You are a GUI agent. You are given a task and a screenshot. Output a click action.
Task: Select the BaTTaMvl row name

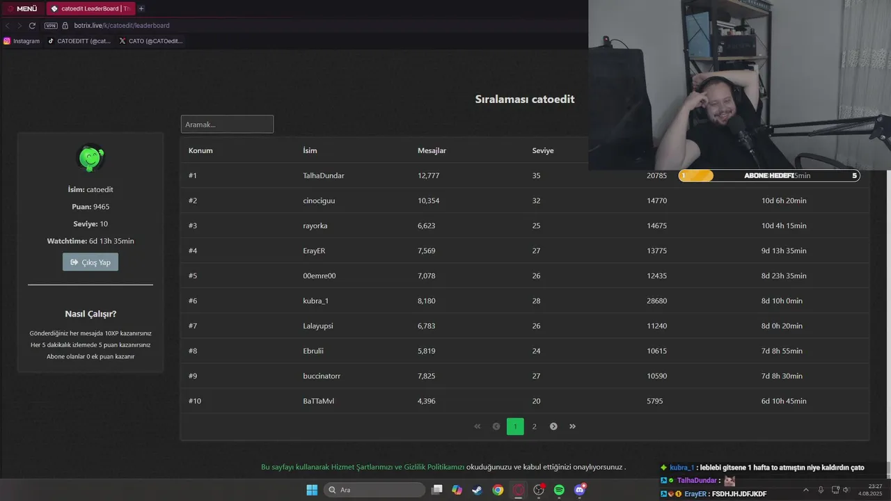[x=318, y=401]
